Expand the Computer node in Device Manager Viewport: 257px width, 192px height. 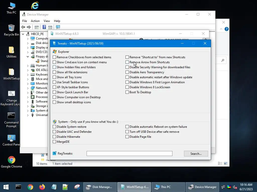(x=28, y=39)
